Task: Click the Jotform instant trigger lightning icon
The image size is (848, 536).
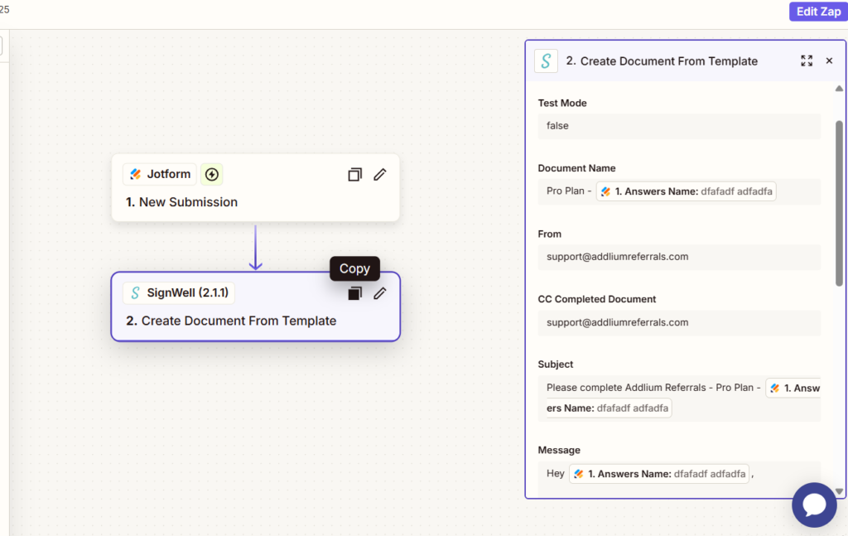Action: tap(212, 174)
